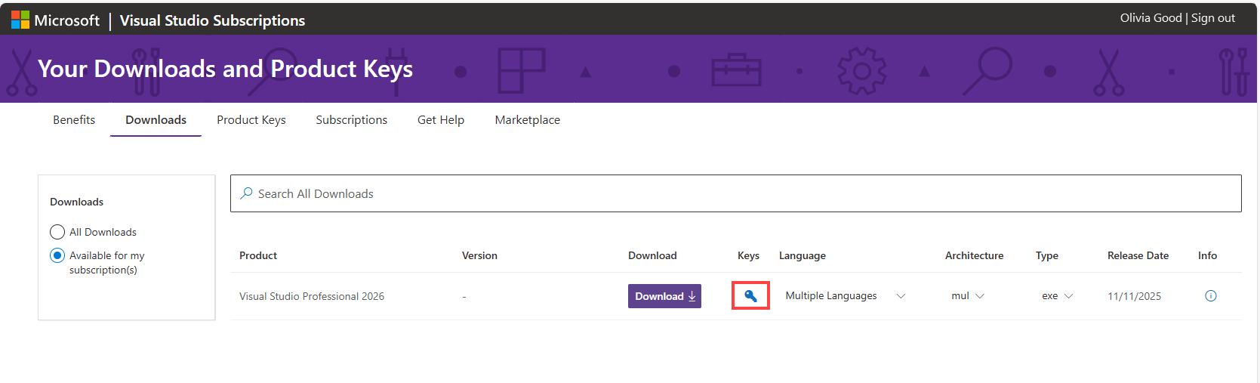Screen dimensions: 1260x383
Task: Click the Visual Studio Professional 2026 product name
Action: point(312,296)
